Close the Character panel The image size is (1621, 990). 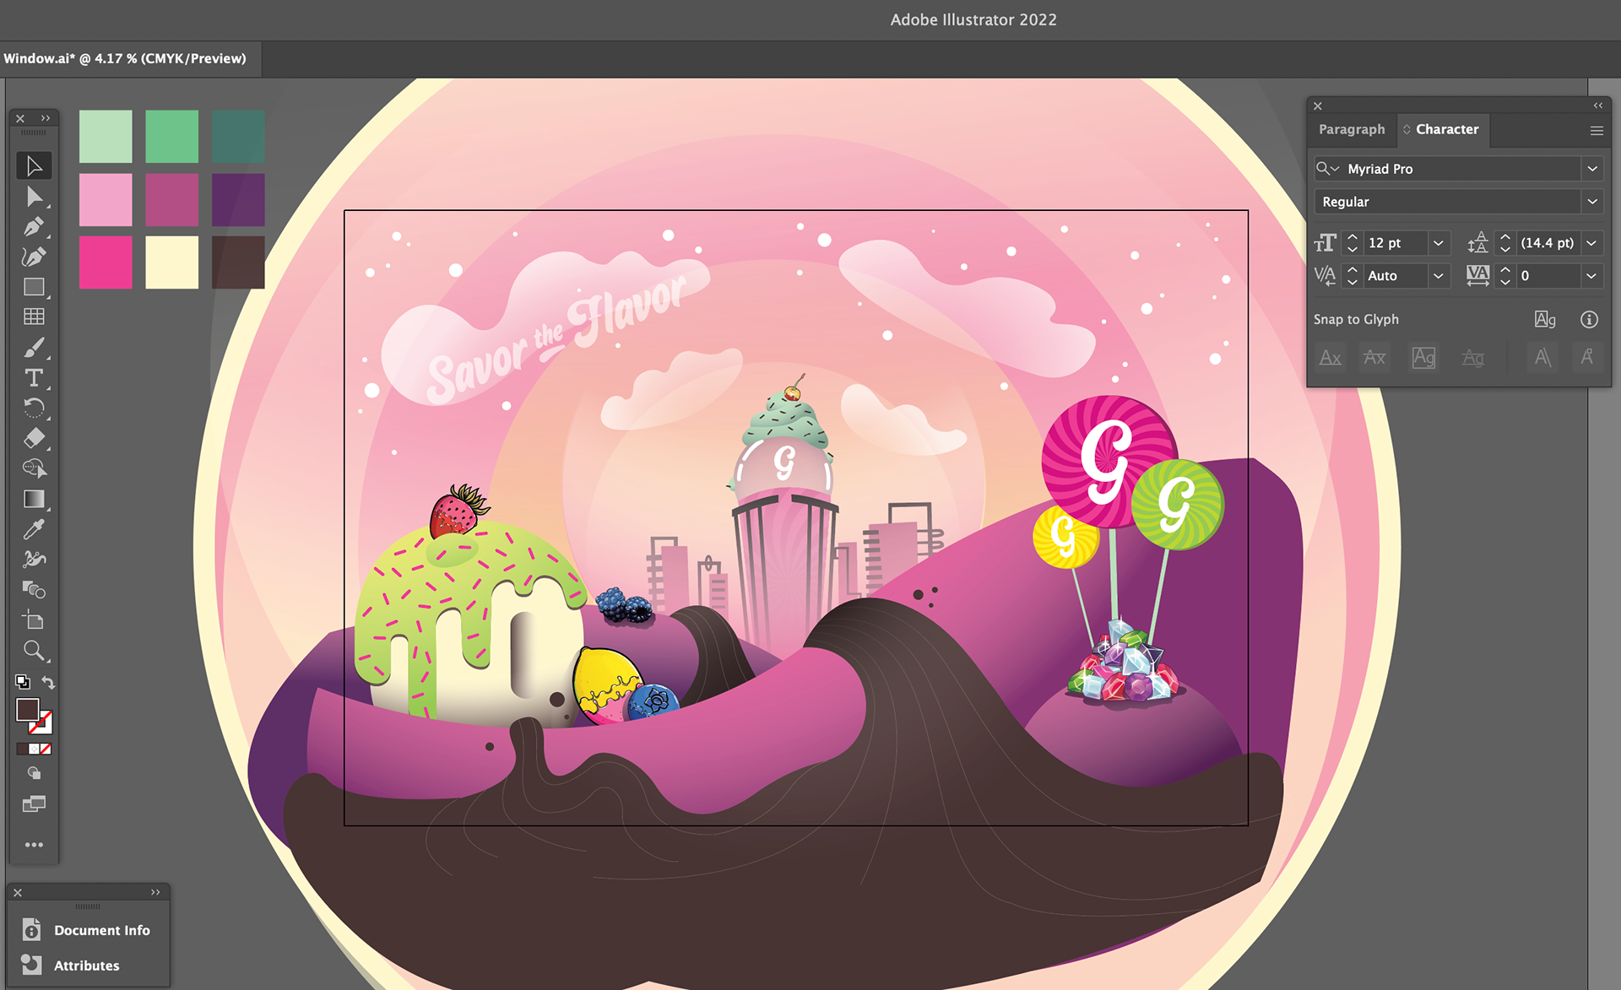(1318, 106)
